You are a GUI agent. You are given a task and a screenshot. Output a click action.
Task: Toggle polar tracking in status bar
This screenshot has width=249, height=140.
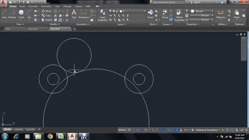(x=146, y=130)
